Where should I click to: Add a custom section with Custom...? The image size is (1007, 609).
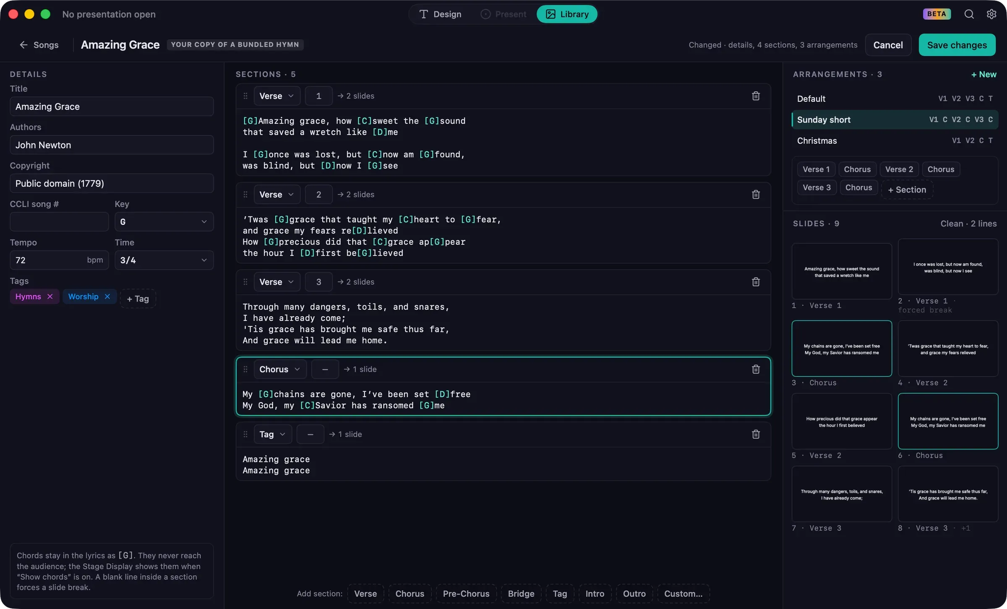(683, 593)
